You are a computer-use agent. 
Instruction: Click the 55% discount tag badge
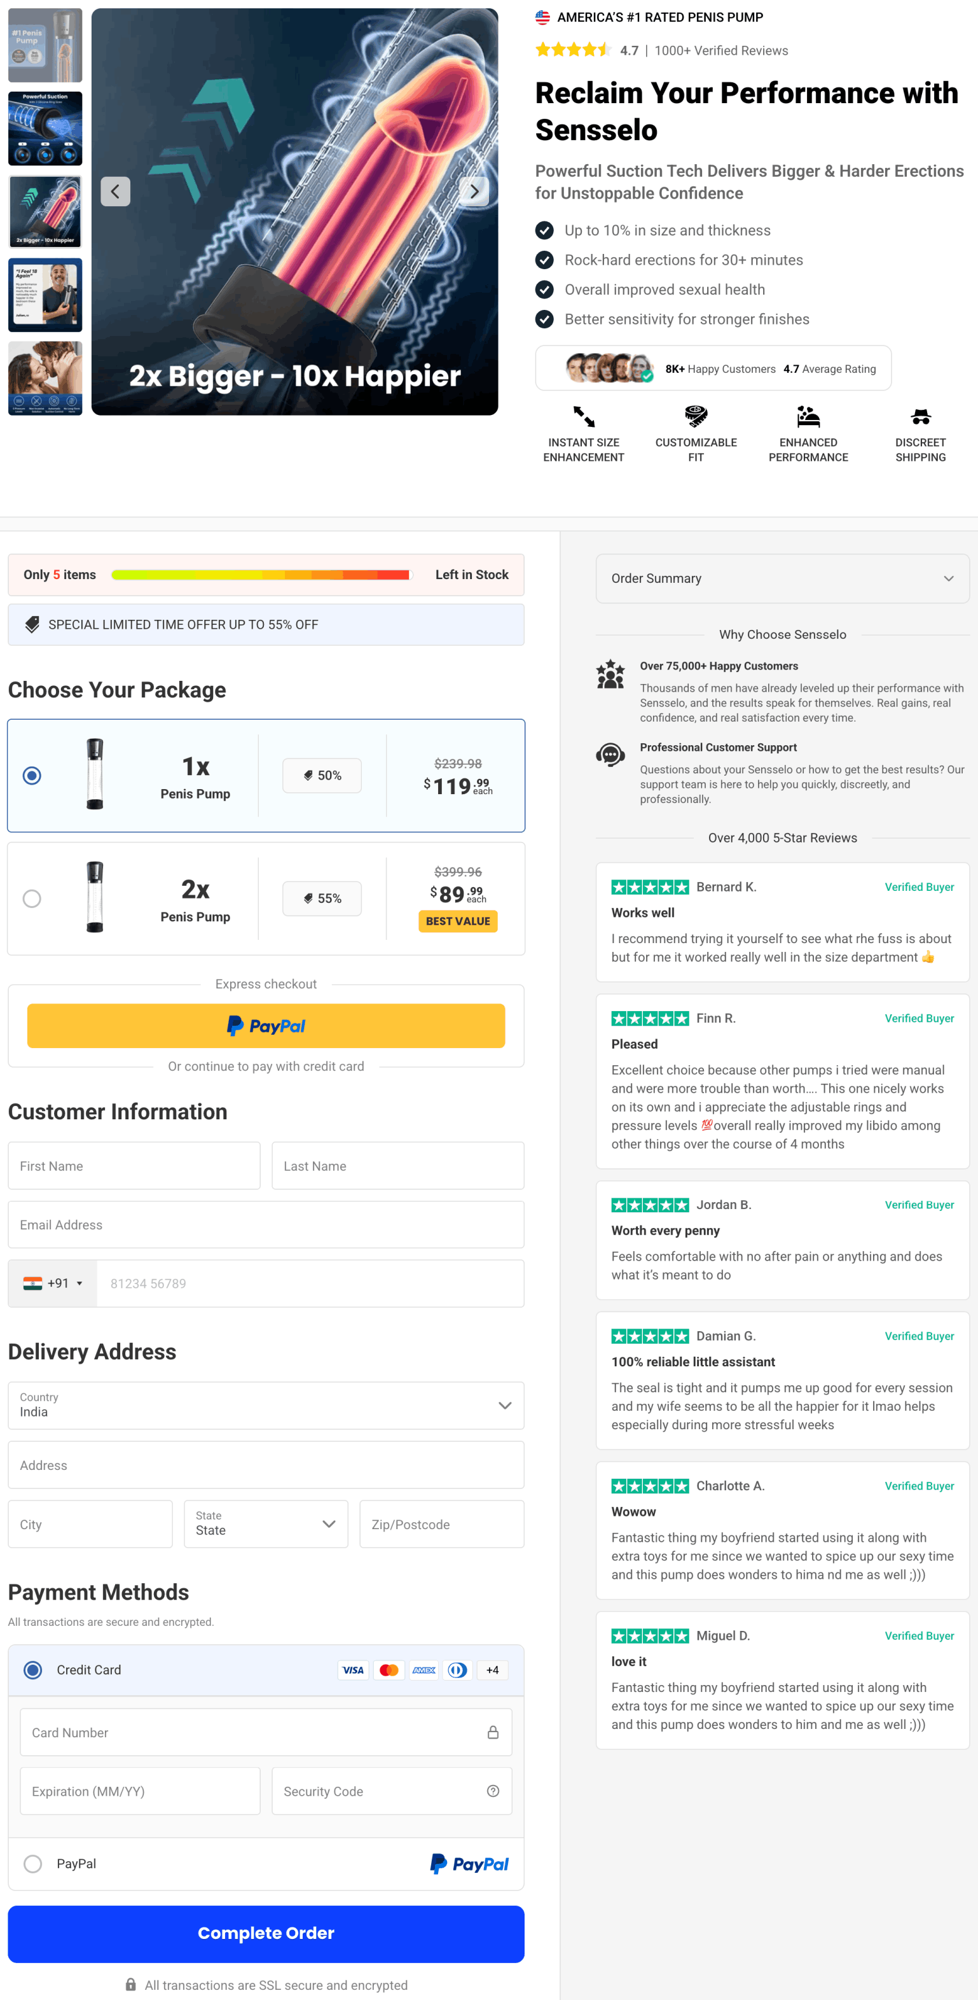pyautogui.click(x=322, y=899)
